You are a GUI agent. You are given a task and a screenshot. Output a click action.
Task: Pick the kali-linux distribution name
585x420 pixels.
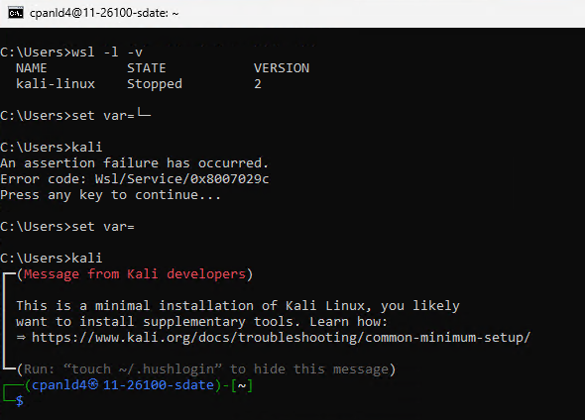(56, 84)
